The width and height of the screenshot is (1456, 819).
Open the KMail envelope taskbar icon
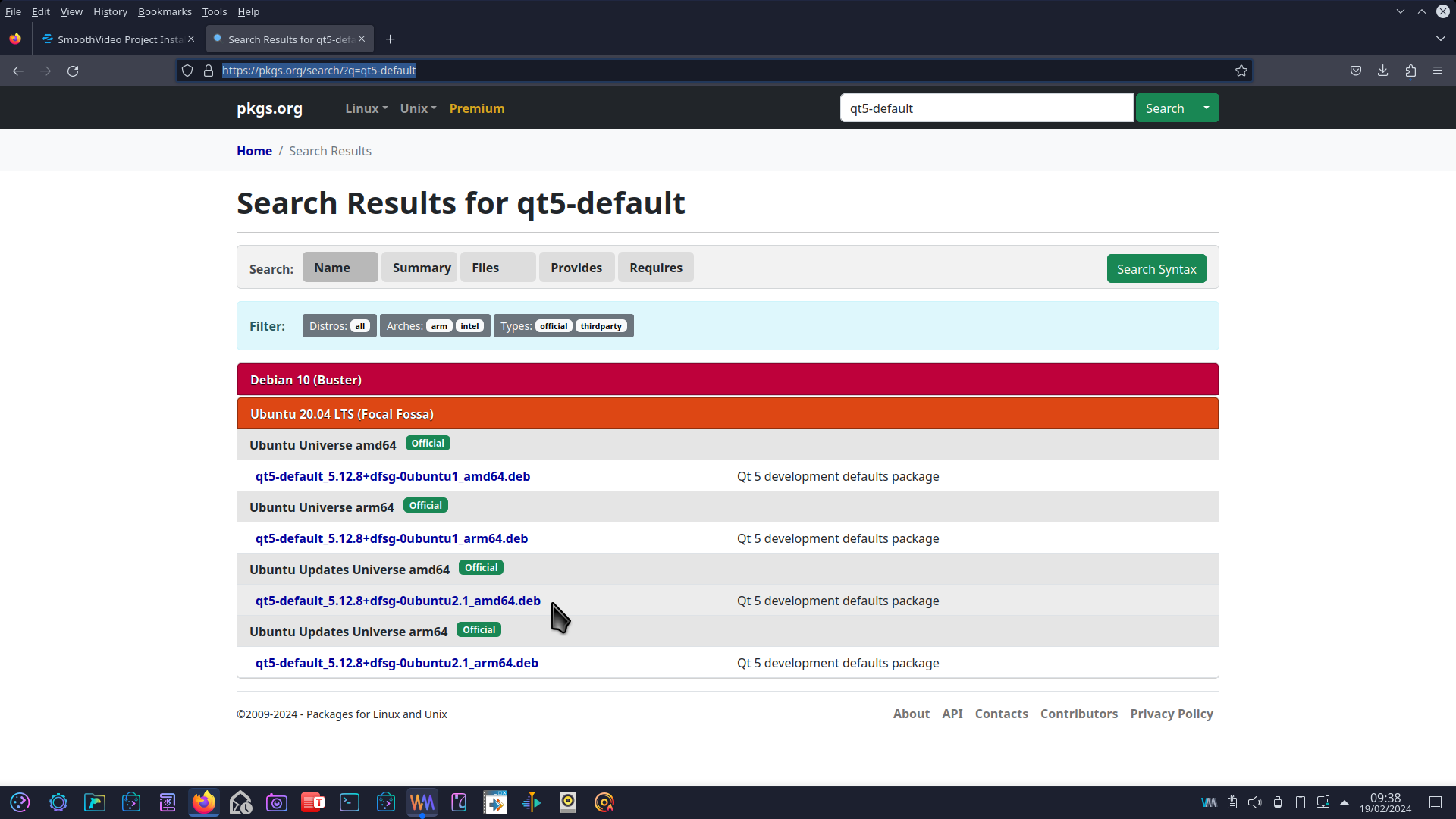(x=240, y=802)
